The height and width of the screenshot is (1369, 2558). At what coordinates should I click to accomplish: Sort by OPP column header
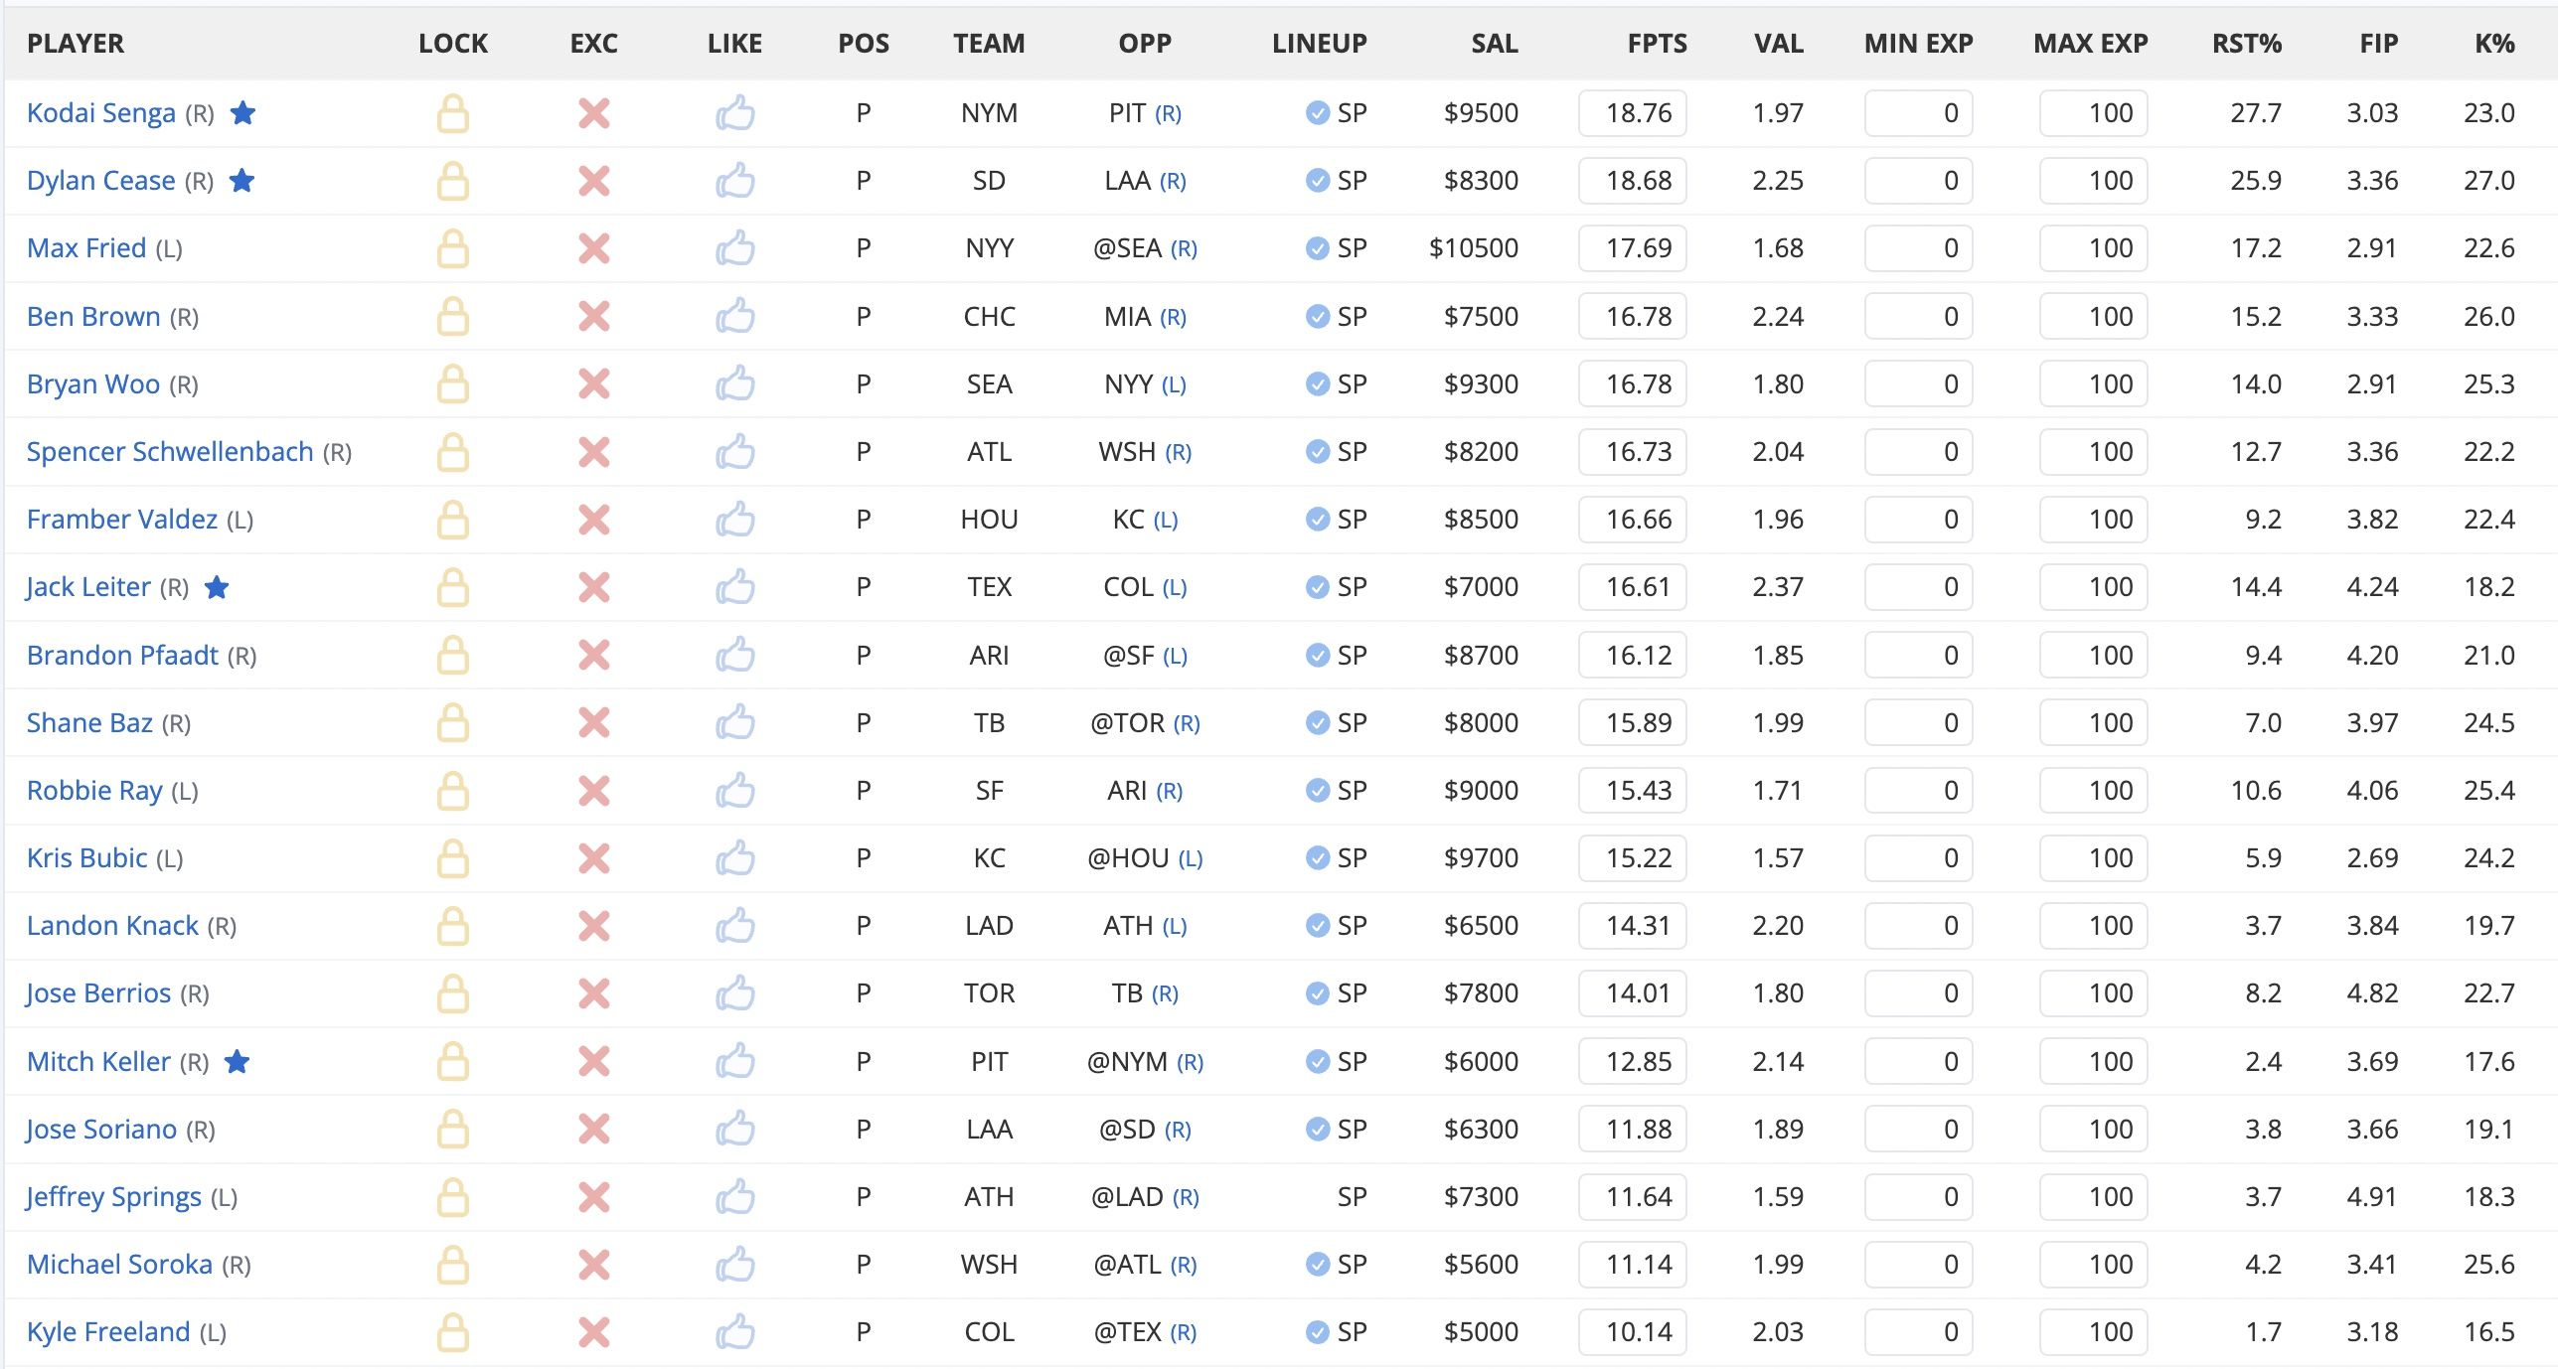coord(1145,44)
